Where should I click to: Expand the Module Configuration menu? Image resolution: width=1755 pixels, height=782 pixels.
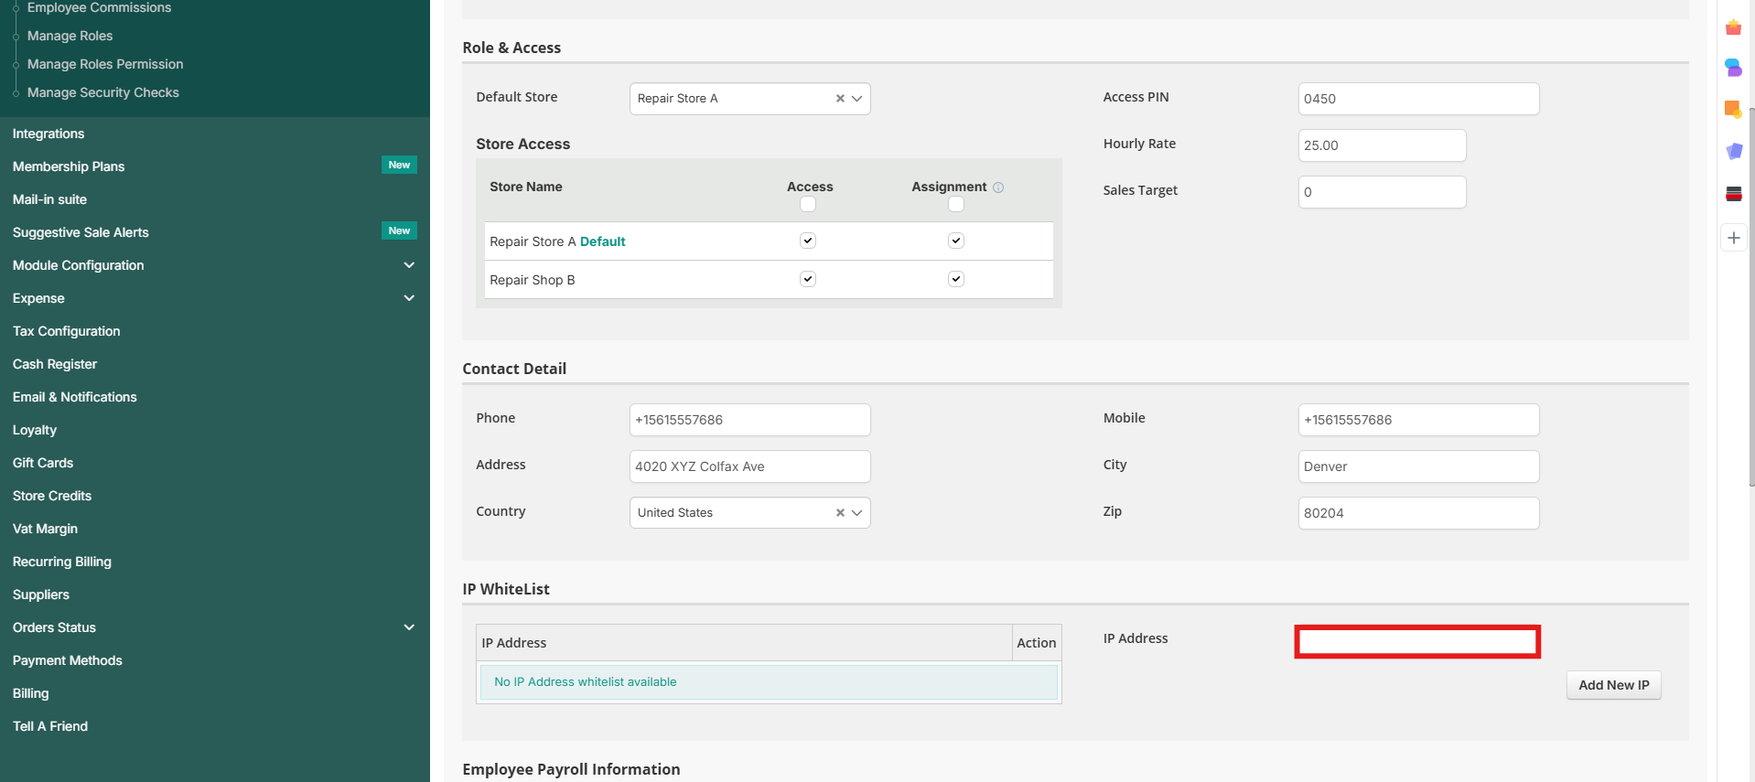tap(409, 265)
